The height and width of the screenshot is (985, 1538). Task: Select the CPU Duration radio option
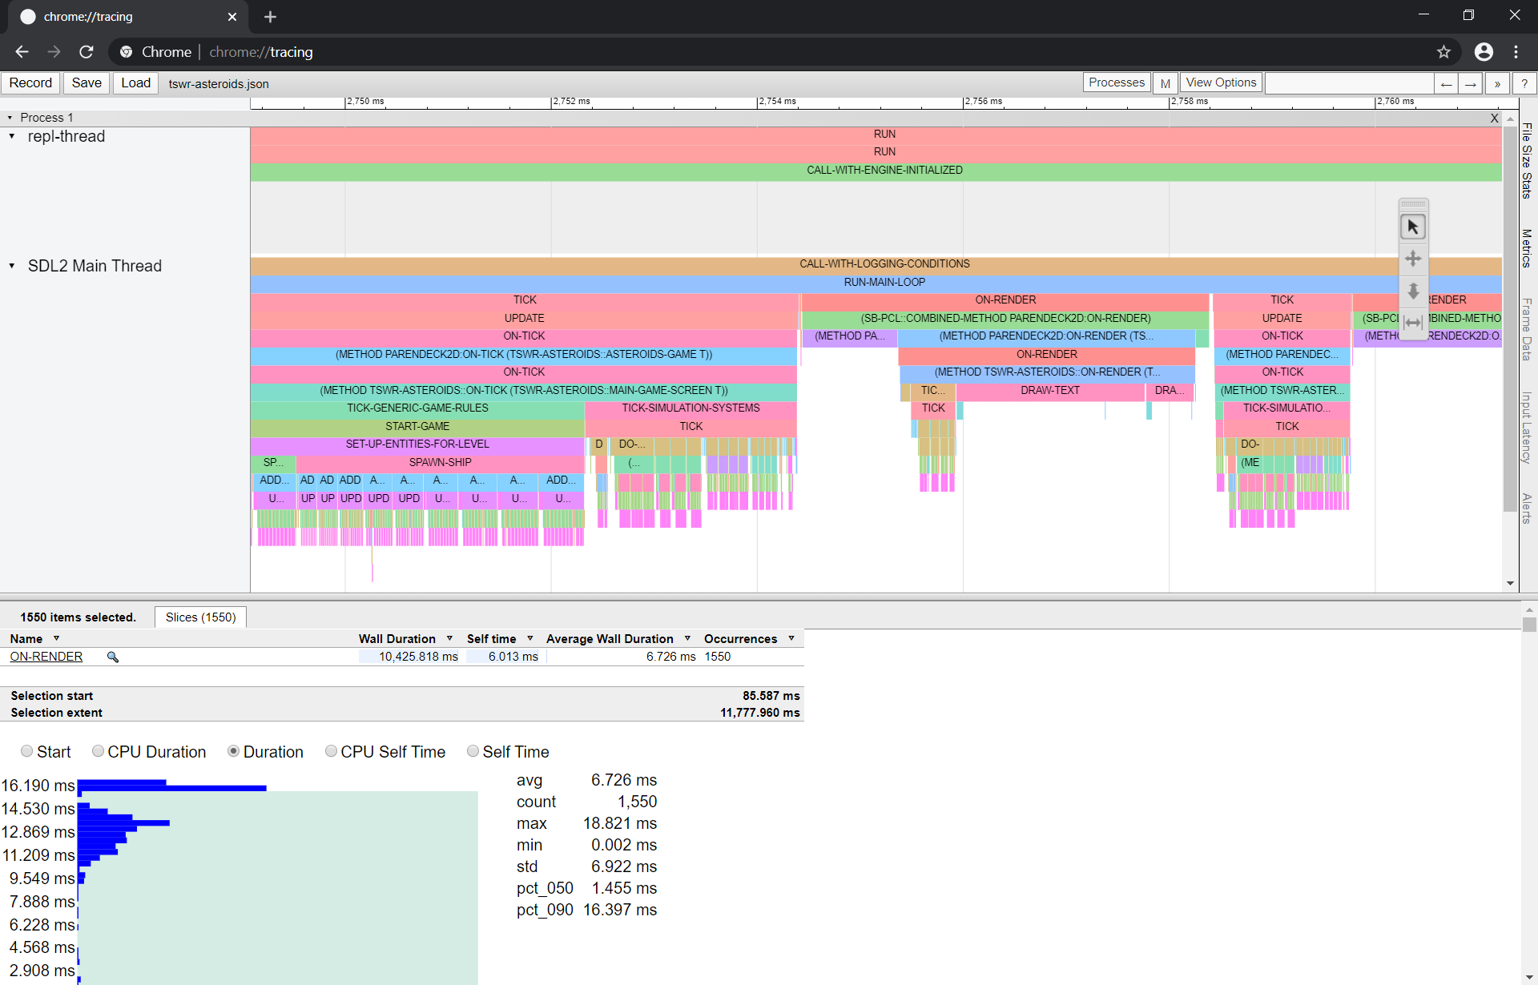pos(98,751)
